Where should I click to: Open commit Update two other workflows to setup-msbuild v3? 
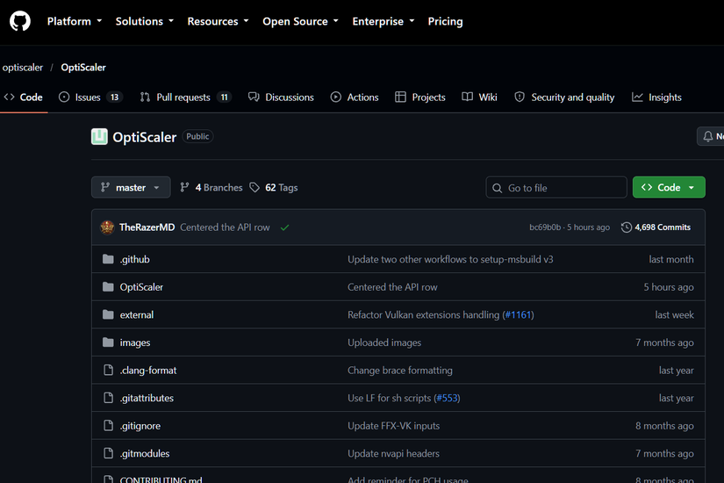(x=450, y=259)
